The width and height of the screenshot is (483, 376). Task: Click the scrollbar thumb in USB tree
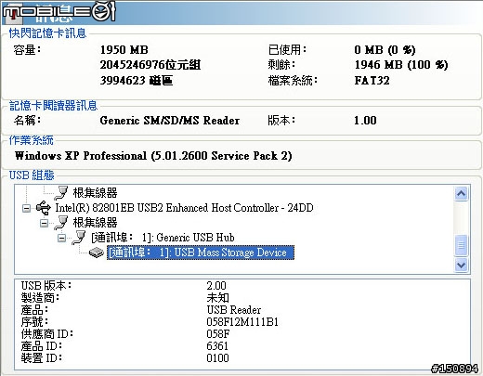461,245
